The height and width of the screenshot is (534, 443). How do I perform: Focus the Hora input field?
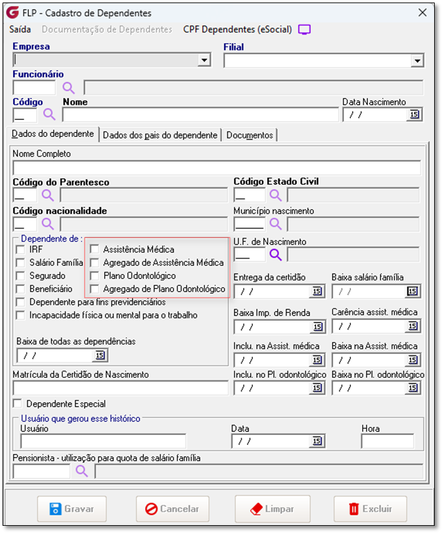[387, 441]
